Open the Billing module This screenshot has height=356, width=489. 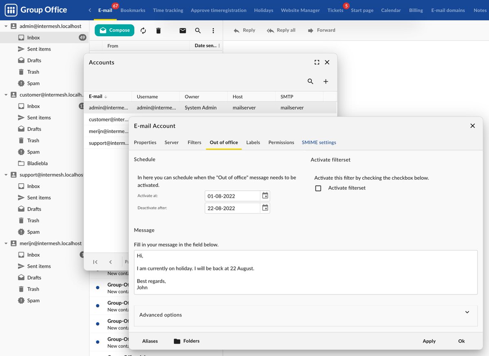[416, 10]
